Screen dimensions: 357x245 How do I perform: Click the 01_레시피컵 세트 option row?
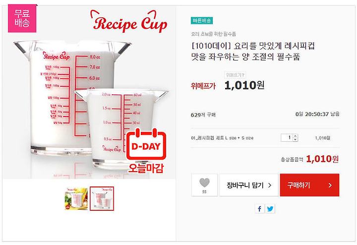265,138
